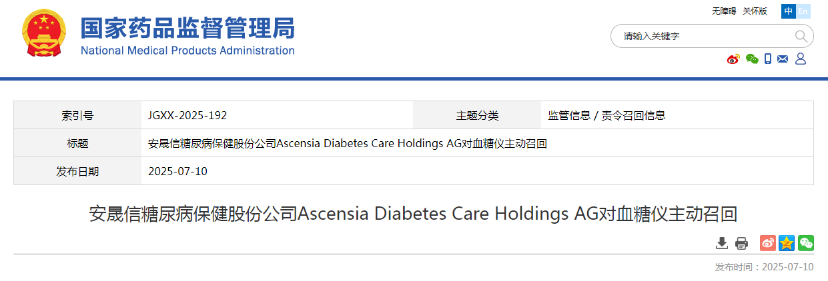This screenshot has width=828, height=281.
Task: Open the mobile phone version icon
Action: [x=768, y=59]
